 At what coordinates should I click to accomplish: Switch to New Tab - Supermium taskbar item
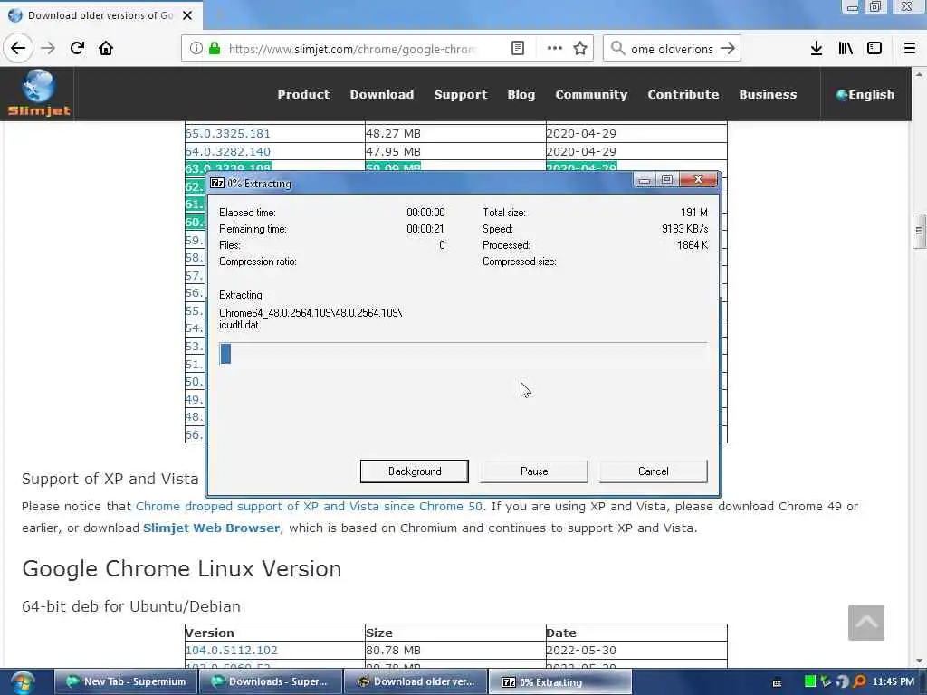126,682
